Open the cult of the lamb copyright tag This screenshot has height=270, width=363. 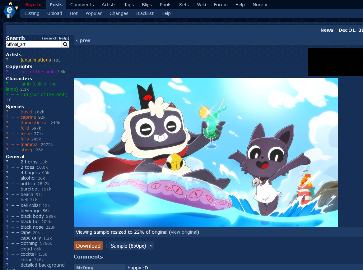[x=38, y=72]
